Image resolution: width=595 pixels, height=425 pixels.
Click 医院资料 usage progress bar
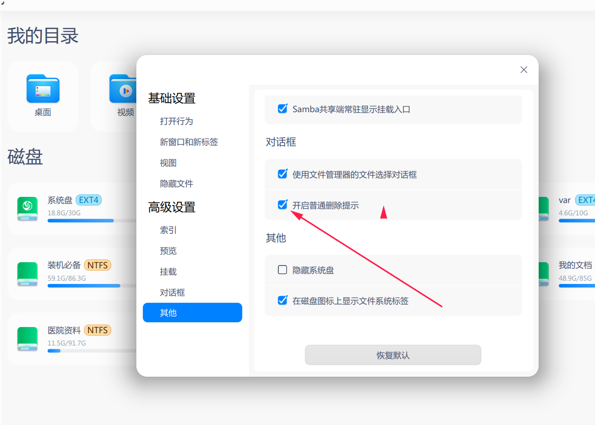[92, 351]
